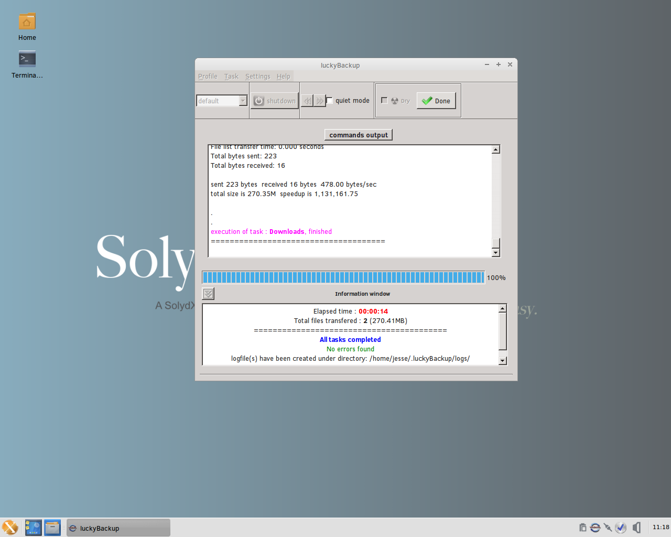Click the information window toggle icon
The width and height of the screenshot is (671, 537).
pos(208,294)
